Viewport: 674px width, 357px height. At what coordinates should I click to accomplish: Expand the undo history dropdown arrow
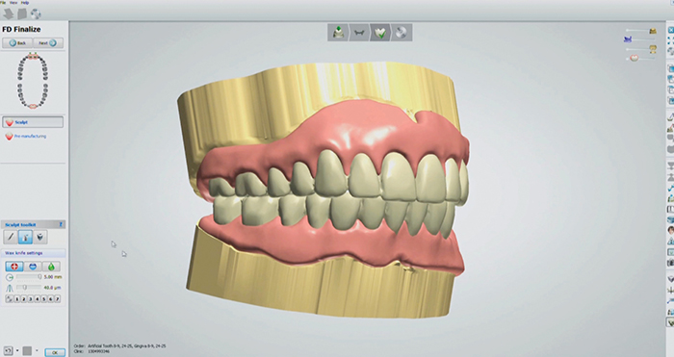17,350
